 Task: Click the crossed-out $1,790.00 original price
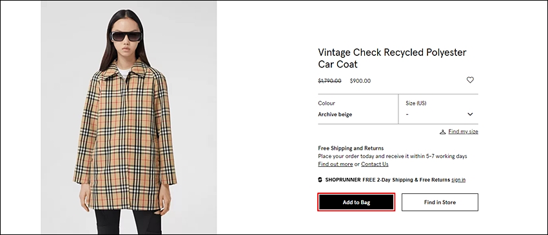point(329,81)
